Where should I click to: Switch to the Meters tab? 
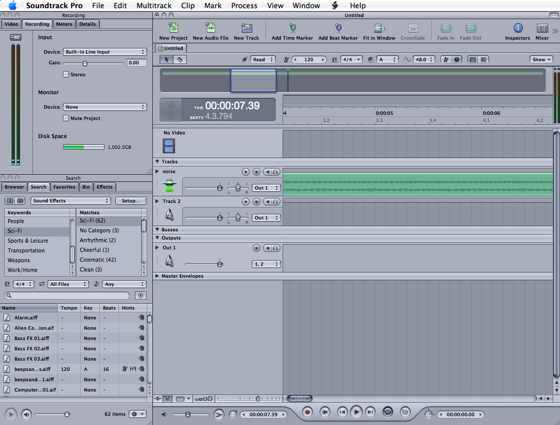point(64,24)
